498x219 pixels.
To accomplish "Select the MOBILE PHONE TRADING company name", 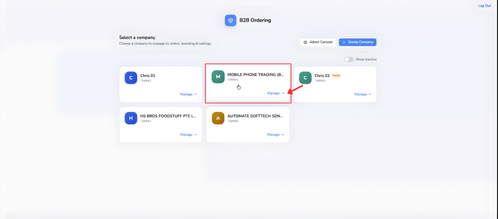I will coord(256,75).
